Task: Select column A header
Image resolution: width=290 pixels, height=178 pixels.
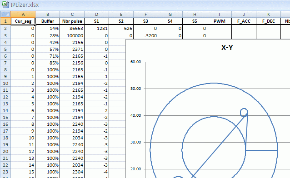Action: (23, 14)
